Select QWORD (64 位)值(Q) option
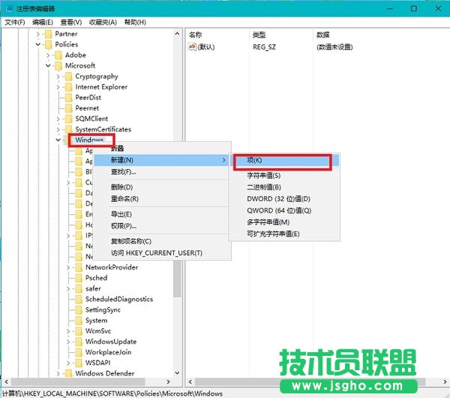Screen dimensions: 450x398 285,210
